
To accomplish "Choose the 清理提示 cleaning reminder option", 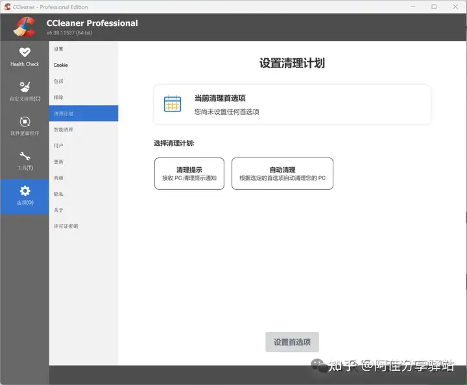I will click(189, 174).
